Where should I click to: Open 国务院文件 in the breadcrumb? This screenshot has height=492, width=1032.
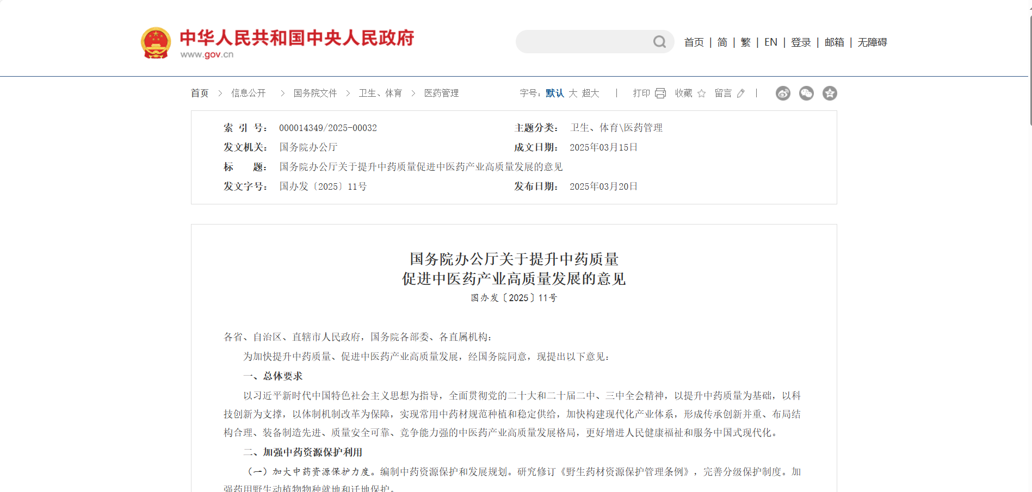pos(315,94)
